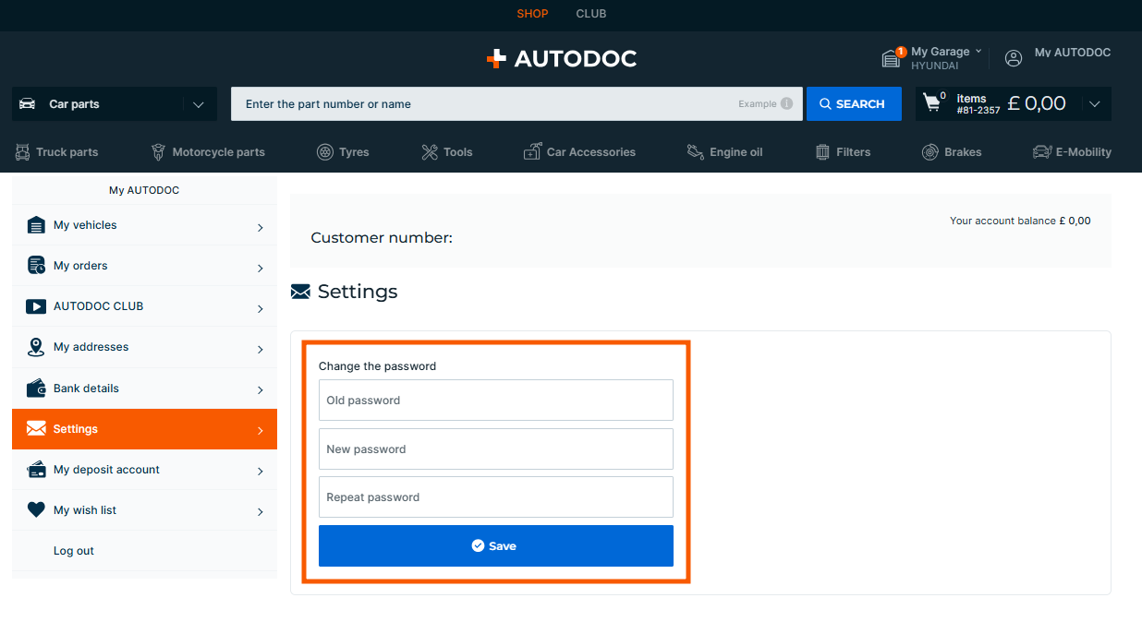The width and height of the screenshot is (1142, 634).
Task: Focus the Old password field
Action: point(495,401)
